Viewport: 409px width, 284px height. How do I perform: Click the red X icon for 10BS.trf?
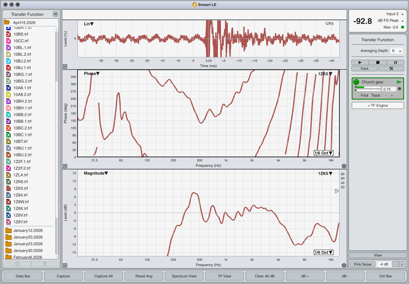click(x=9, y=34)
